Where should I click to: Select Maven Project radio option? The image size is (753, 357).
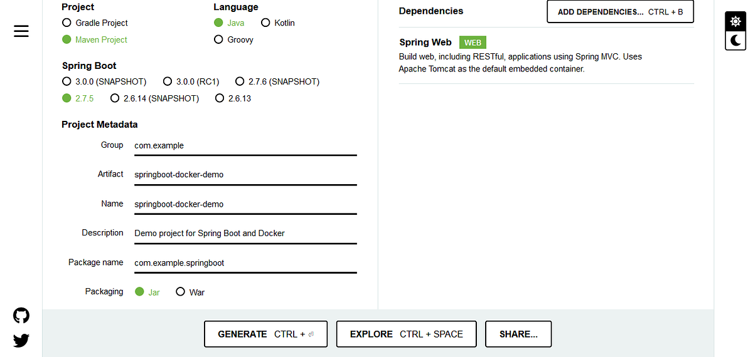(x=95, y=39)
